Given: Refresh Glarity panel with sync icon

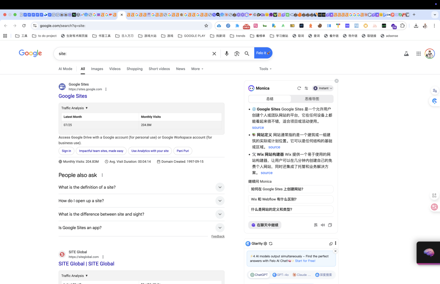Looking at the screenshot, I should click(271, 244).
